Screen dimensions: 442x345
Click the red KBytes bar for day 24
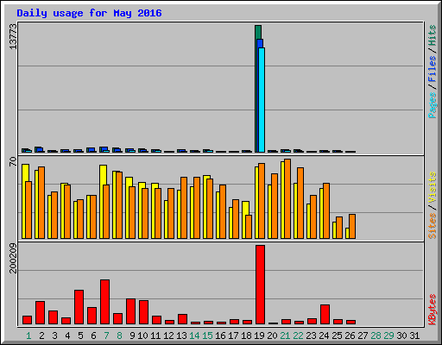[325, 315]
